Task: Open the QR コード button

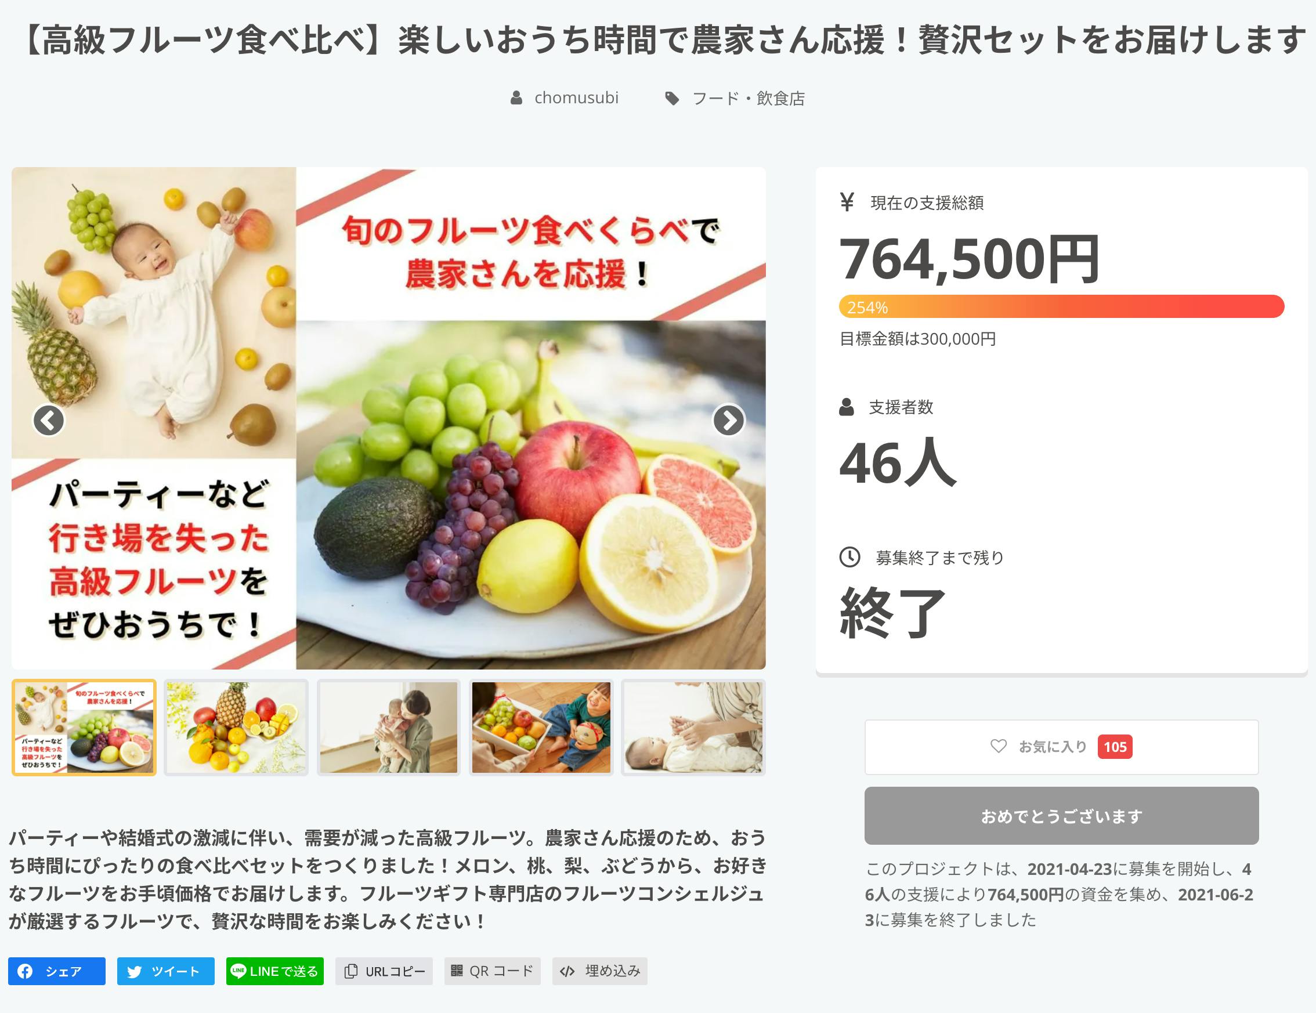Action: pyautogui.click(x=492, y=971)
